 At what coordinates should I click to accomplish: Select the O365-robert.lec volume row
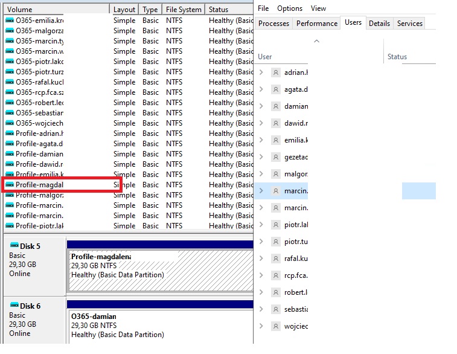click(129, 103)
